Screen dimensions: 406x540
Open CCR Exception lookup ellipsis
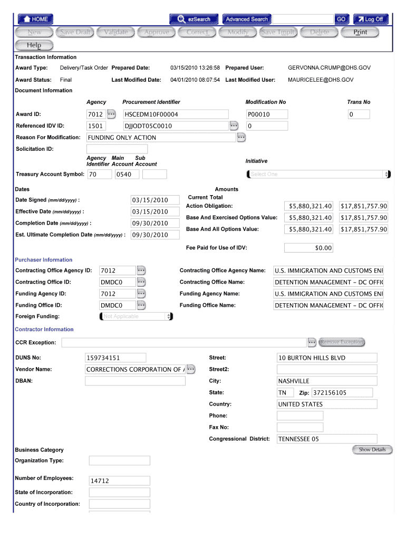point(312,343)
